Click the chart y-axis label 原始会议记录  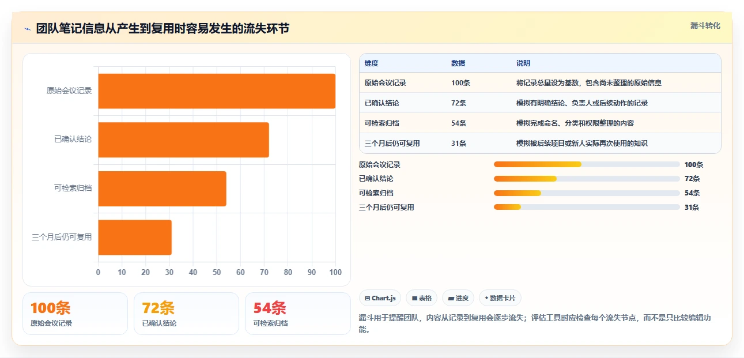click(x=69, y=91)
